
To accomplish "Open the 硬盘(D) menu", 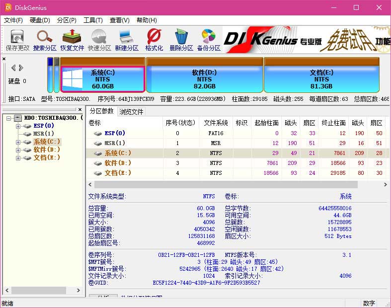I will coord(40,20).
